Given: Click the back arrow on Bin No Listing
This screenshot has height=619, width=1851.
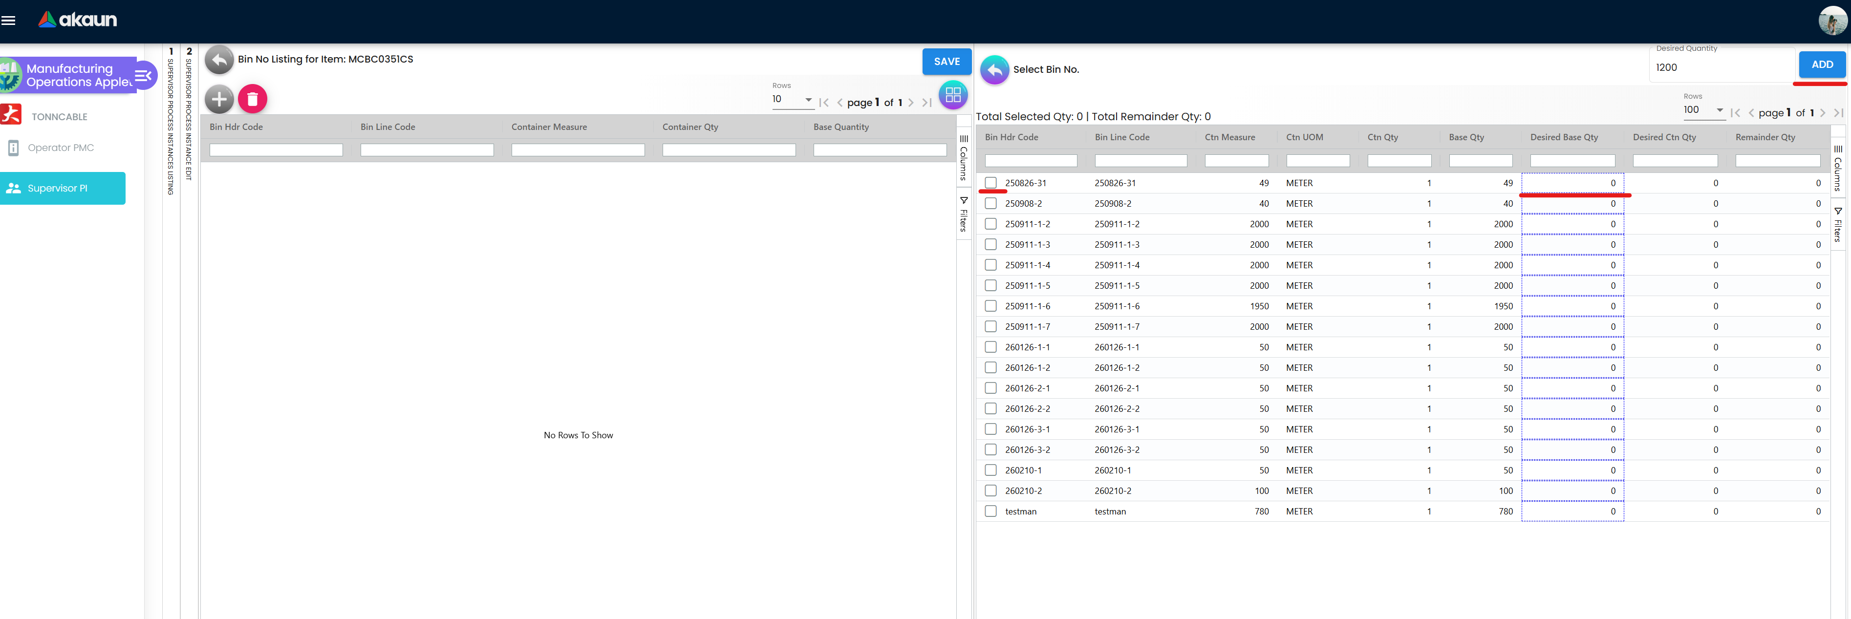Looking at the screenshot, I should point(219,60).
